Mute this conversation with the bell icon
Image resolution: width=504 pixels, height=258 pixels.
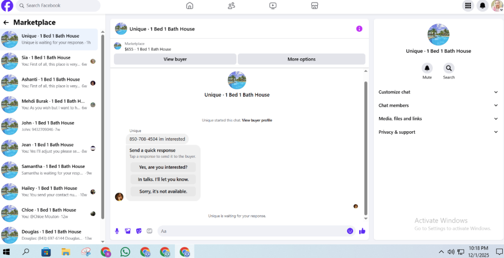tap(427, 68)
